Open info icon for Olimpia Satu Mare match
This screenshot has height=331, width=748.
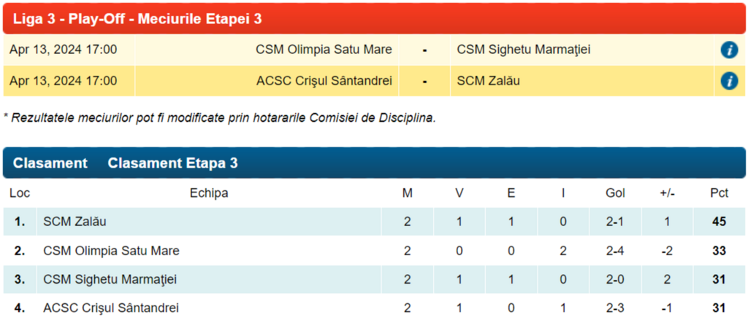[x=728, y=50]
